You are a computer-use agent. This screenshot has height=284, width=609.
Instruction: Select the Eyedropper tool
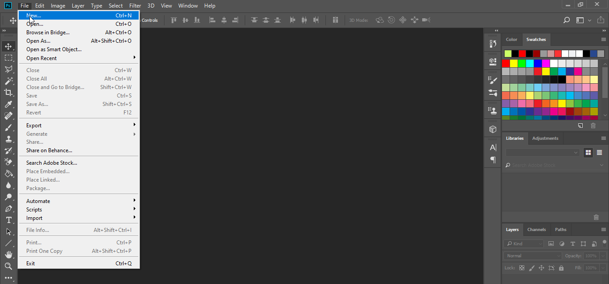tap(8, 104)
